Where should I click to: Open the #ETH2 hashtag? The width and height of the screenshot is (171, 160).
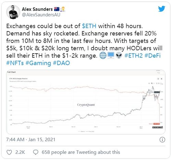point(134,56)
